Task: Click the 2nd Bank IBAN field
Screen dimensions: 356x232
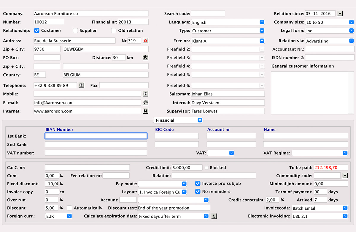Action: pyautogui.click(x=96, y=144)
